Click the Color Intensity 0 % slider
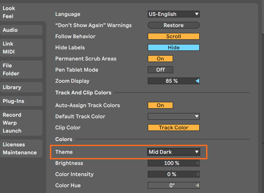The image size is (264, 193). pyautogui.click(x=174, y=174)
